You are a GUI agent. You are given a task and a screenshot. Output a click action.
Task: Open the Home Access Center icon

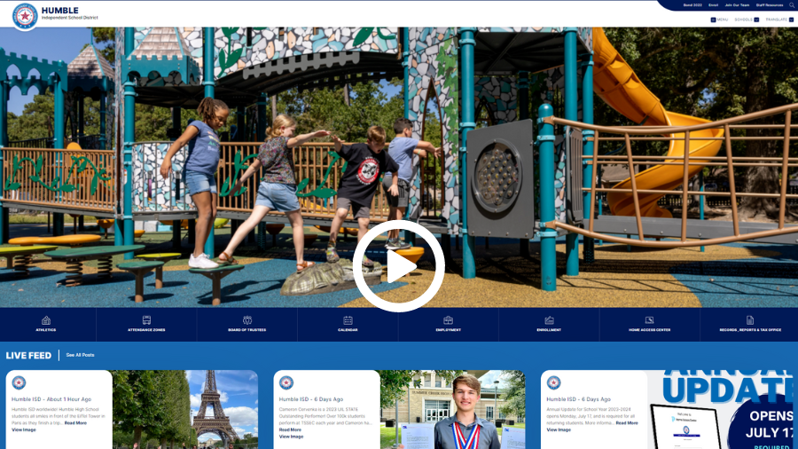click(x=649, y=320)
